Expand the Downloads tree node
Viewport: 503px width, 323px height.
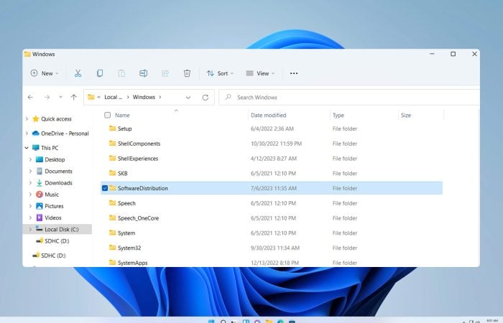tap(30, 182)
